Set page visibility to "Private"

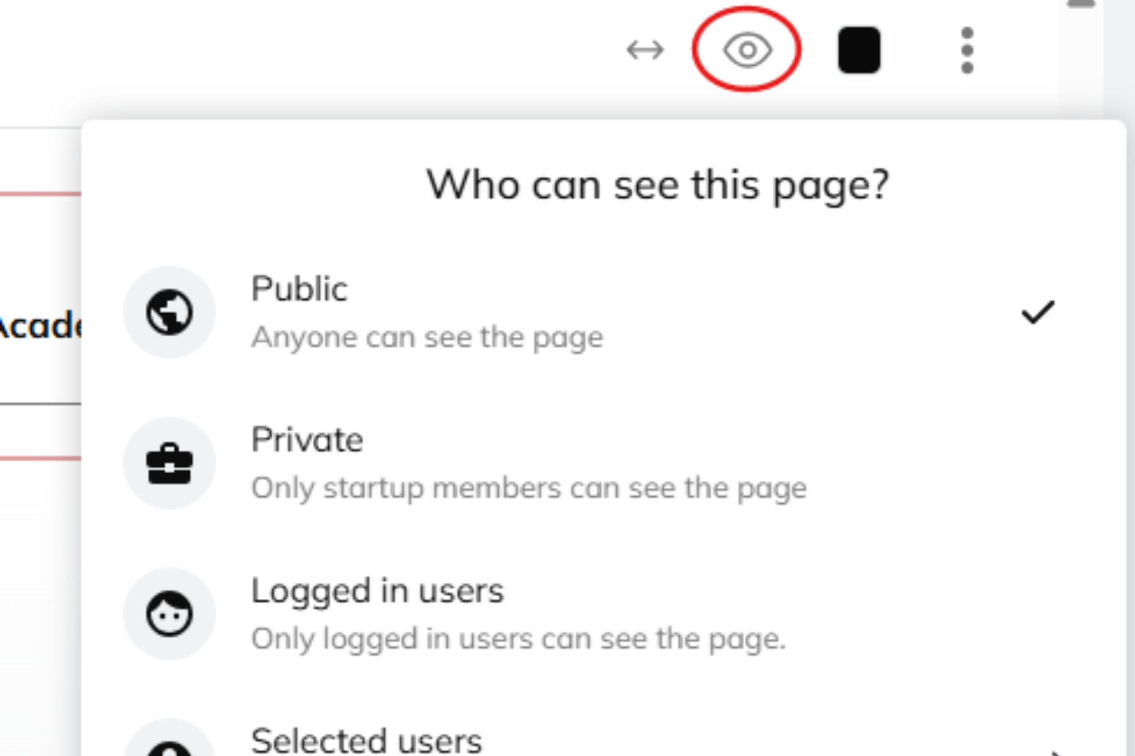307,440
